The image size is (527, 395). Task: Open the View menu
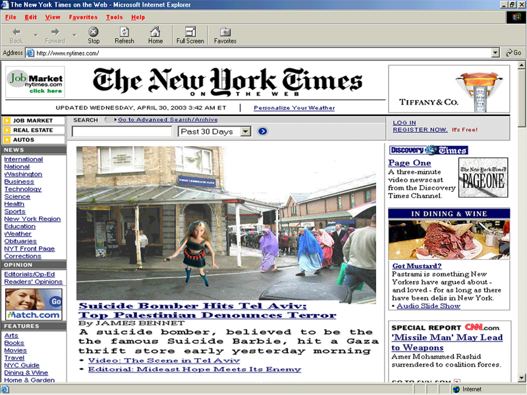click(53, 17)
